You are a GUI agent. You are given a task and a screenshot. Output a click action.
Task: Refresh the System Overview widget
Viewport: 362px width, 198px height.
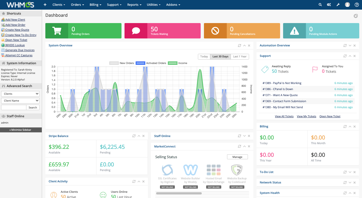(239, 46)
